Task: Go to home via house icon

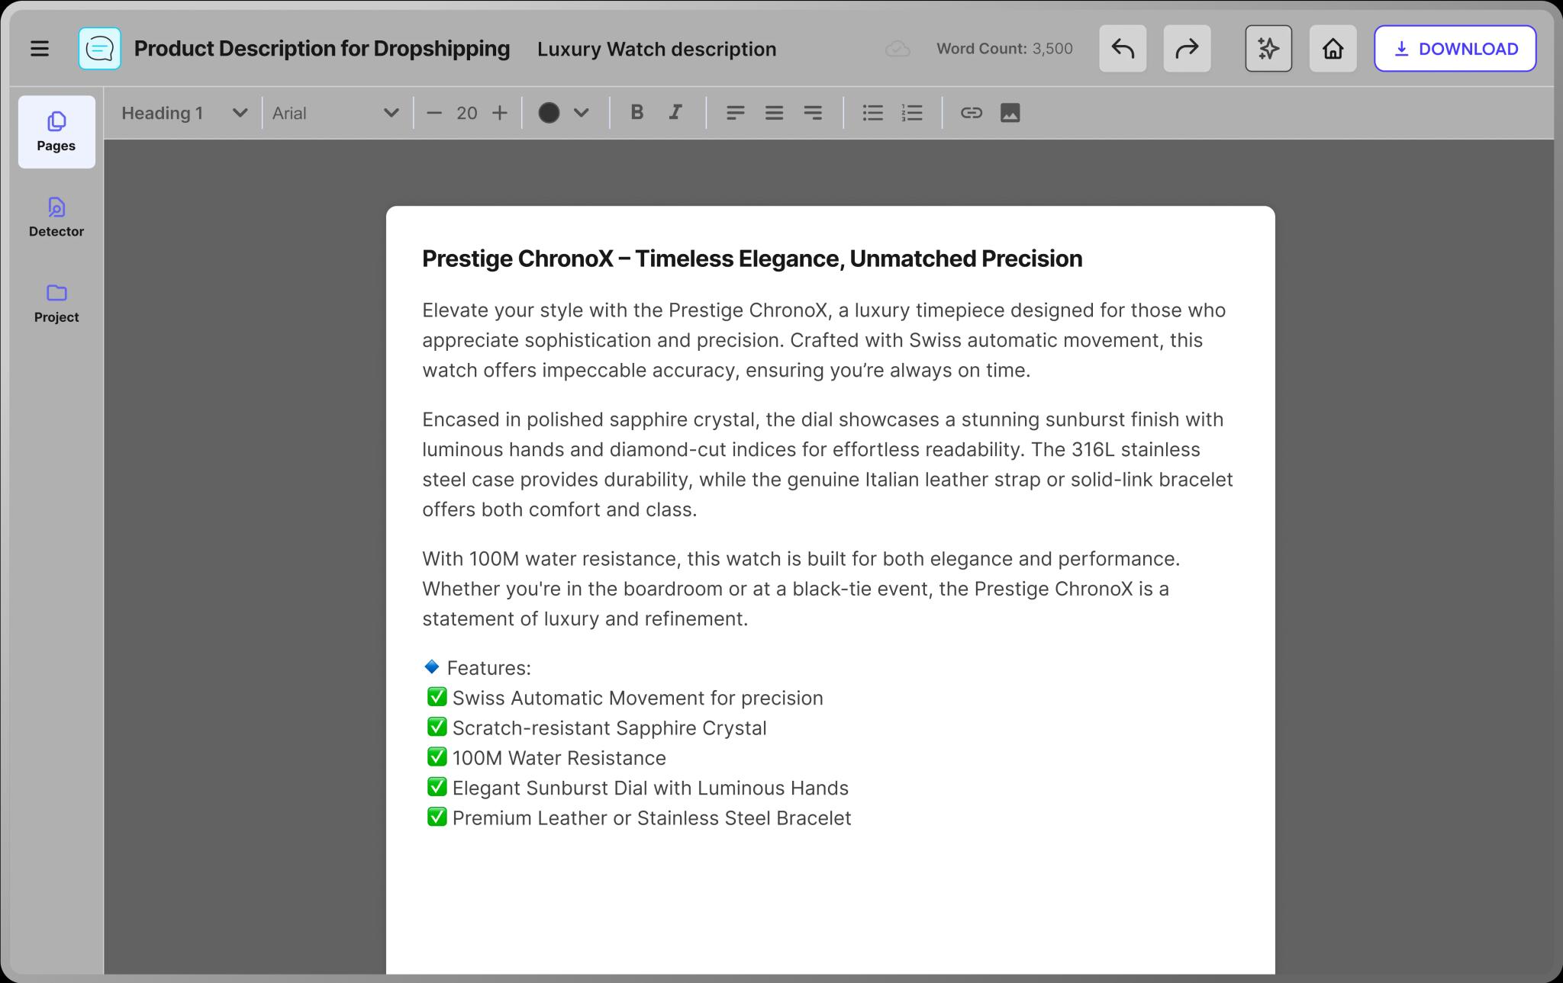Action: click(x=1333, y=49)
